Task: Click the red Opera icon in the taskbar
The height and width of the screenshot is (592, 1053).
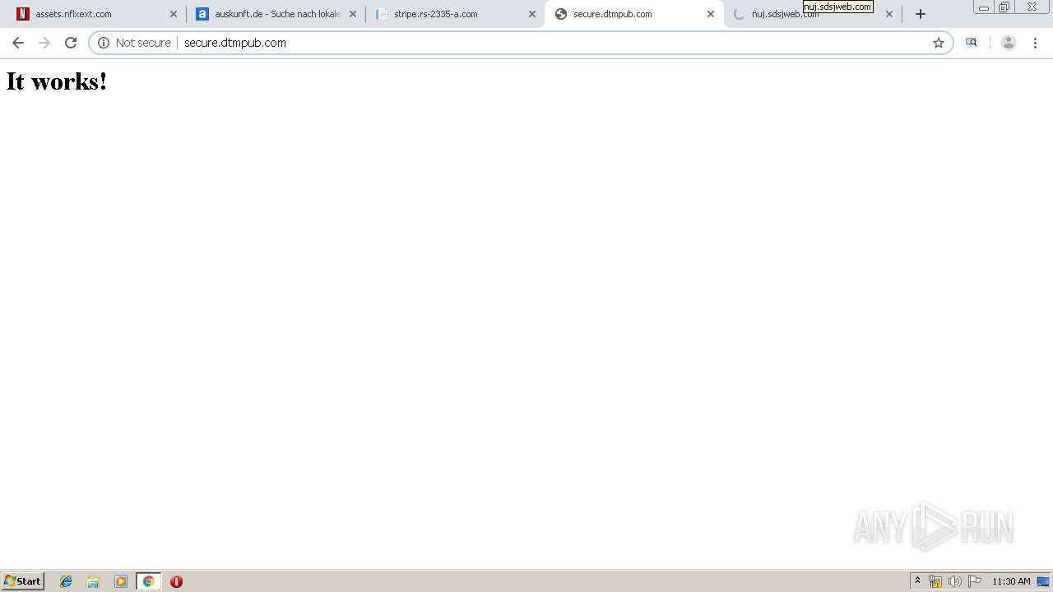Action: click(176, 581)
